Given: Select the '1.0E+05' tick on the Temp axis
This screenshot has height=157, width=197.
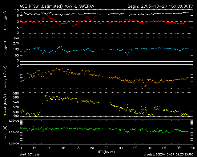Looking at the screenshot, I should pos(14,132).
